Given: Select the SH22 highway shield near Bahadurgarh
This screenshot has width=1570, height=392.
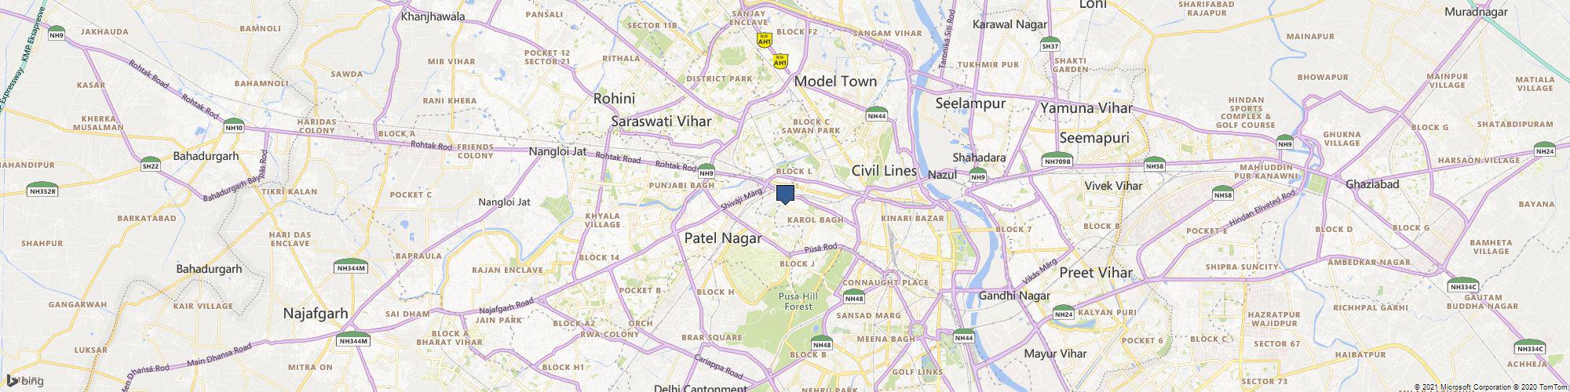Looking at the screenshot, I should coord(151,165).
